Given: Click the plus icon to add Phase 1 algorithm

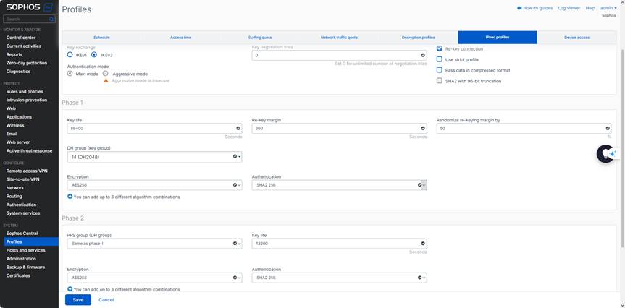Looking at the screenshot, I should (x=70, y=197).
